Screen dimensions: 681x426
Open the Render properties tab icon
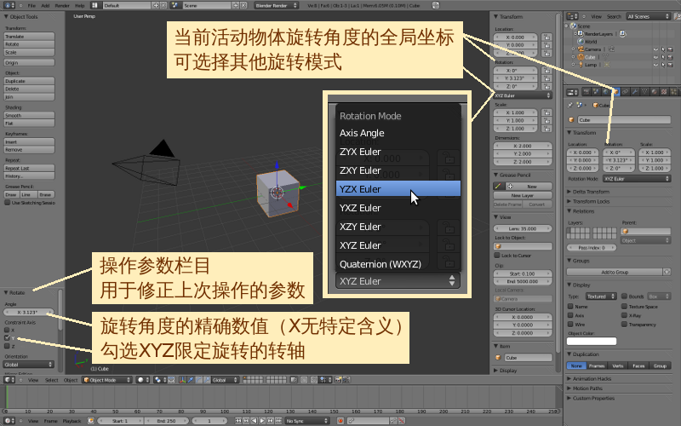click(587, 92)
